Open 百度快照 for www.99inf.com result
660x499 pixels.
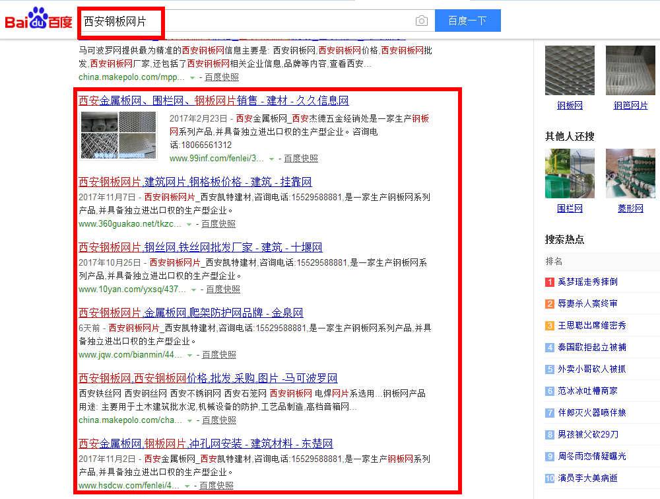[301, 159]
